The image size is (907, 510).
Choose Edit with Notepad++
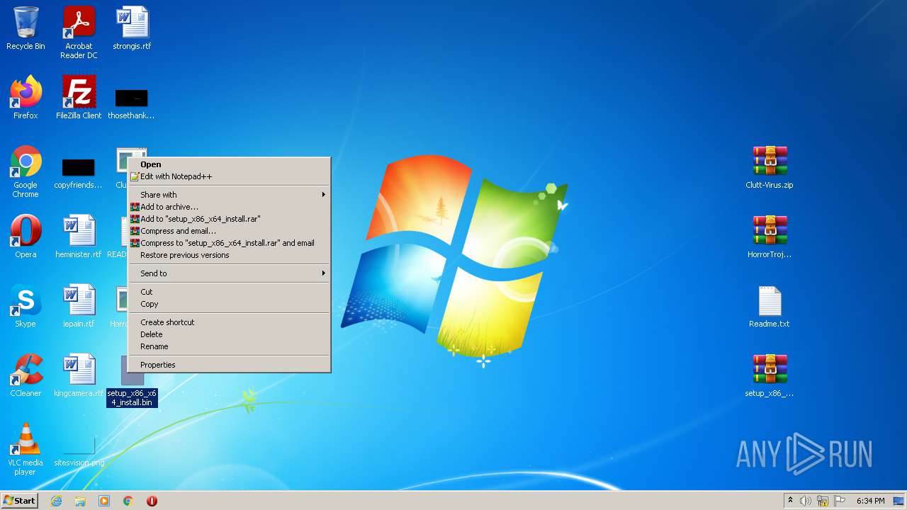(229, 176)
